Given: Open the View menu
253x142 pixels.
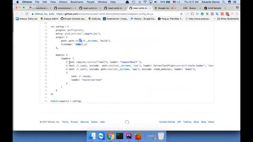Looking at the screenshot, I should pyautogui.click(x=53, y=2).
